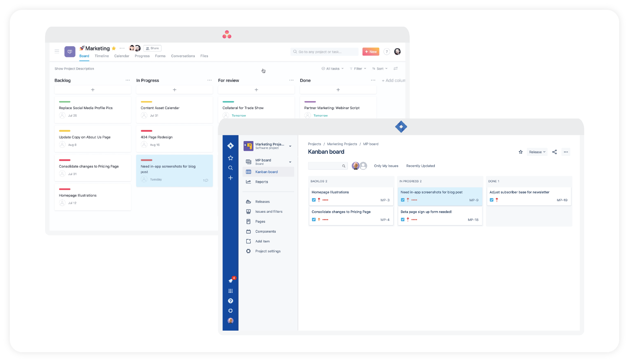Open Asana hamburger sidebar menu

[57, 51]
